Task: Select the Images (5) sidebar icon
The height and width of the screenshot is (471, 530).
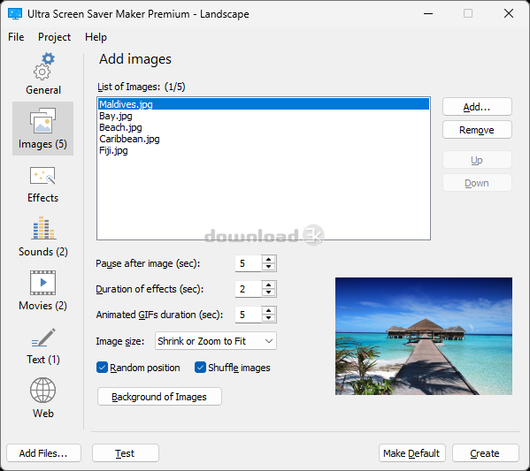Action: coord(43,120)
